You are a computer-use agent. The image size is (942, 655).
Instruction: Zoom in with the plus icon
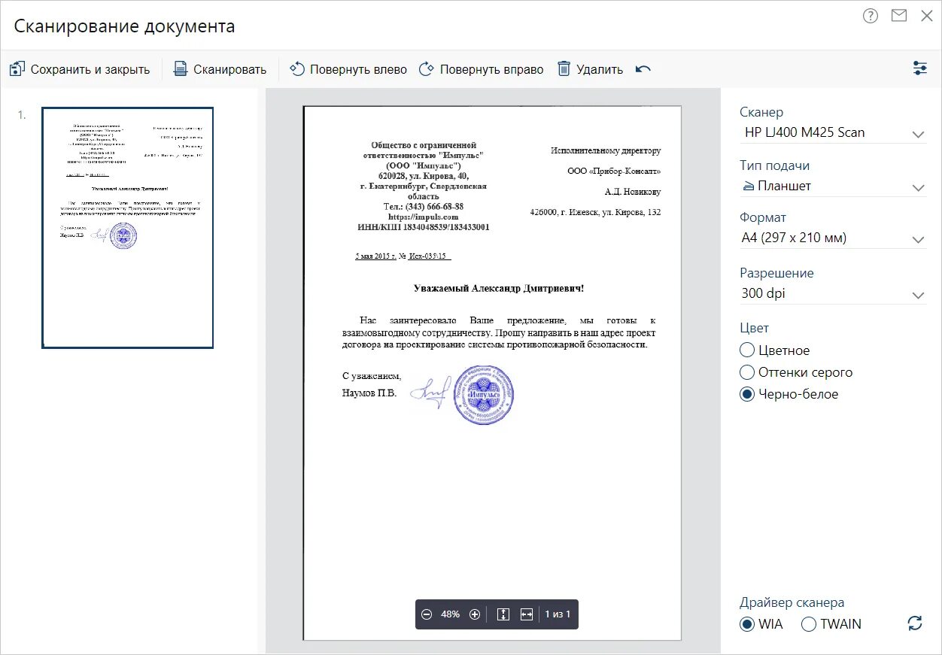tap(475, 614)
